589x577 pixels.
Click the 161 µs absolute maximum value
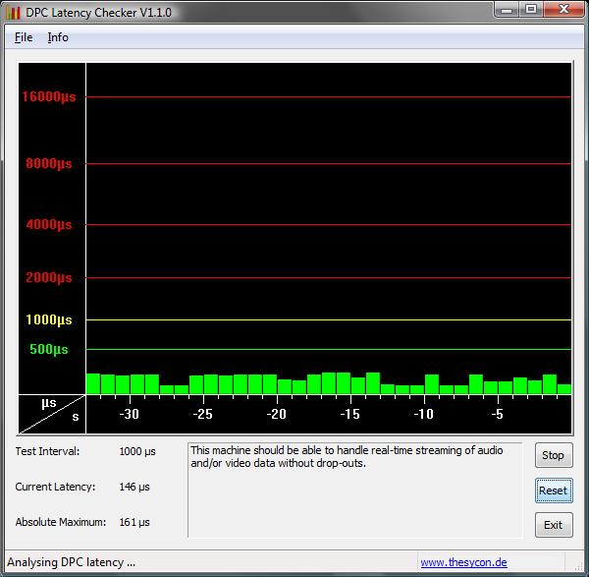tap(134, 522)
